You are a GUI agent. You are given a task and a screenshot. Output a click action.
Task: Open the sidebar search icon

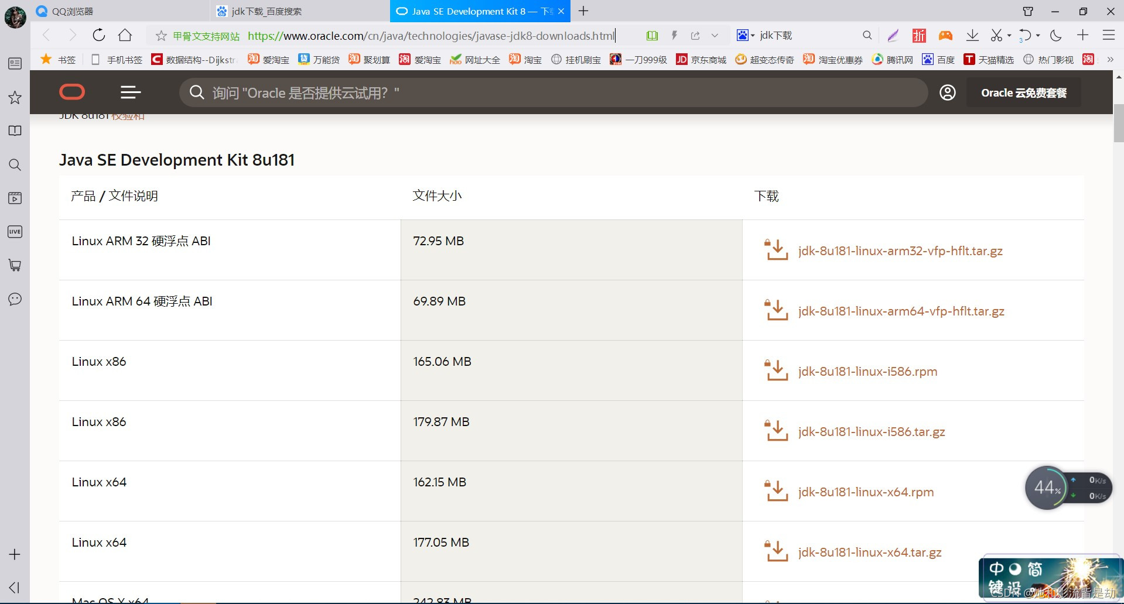tap(15, 164)
